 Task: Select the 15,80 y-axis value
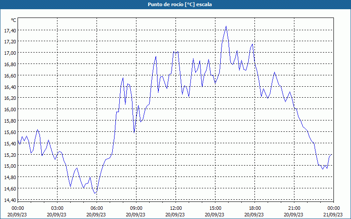click(10, 121)
